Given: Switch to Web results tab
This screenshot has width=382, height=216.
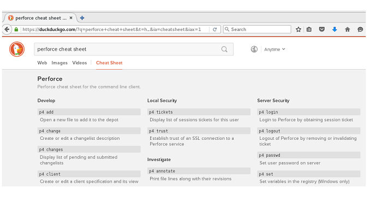Looking at the screenshot, I should pos(42,63).
